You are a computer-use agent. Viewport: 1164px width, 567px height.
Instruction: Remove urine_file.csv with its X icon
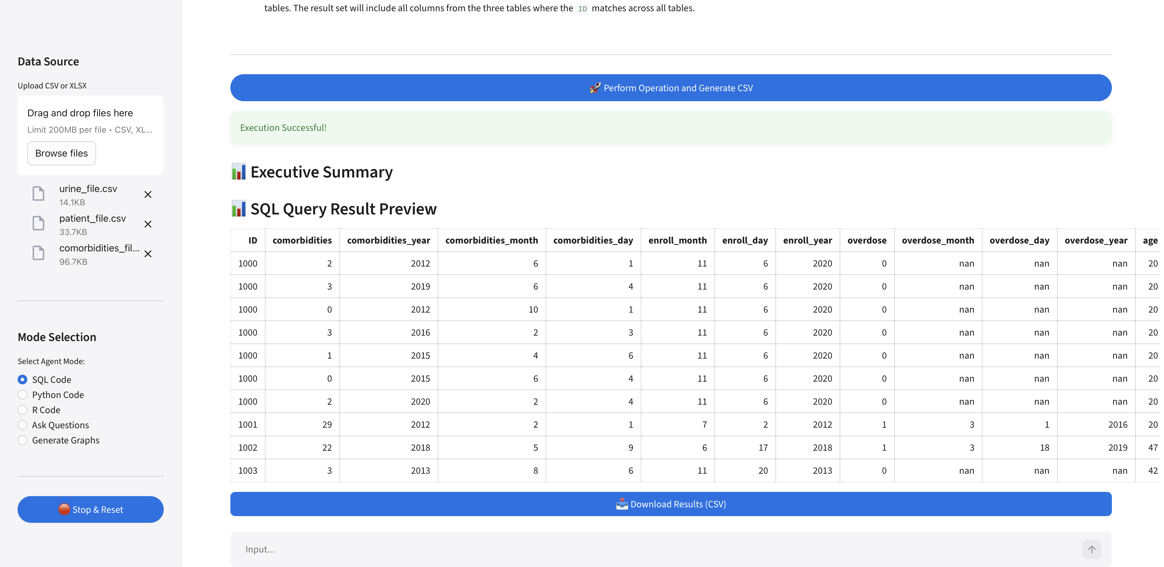pyautogui.click(x=148, y=194)
